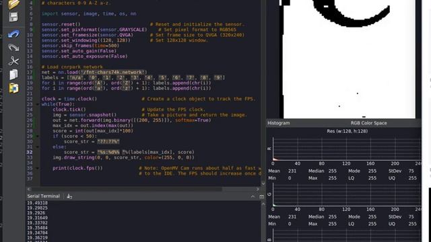Collapse the if block at line 29
Screen dimensions: 431x242
[x=38, y=136]
